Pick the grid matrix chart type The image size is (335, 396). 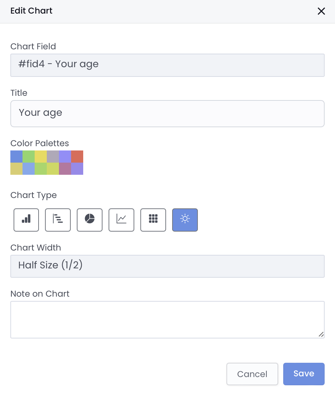[x=153, y=220]
